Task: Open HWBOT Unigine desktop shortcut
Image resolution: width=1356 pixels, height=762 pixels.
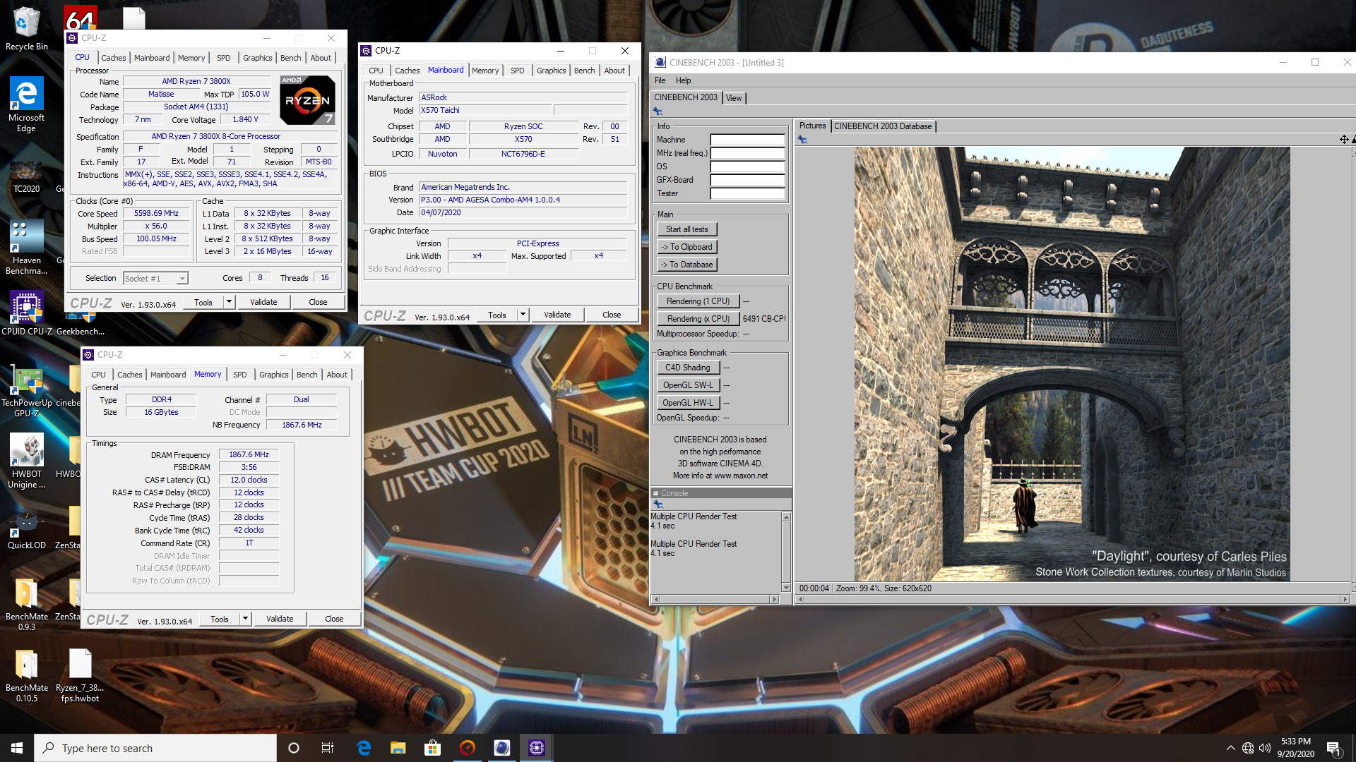Action: 26,461
